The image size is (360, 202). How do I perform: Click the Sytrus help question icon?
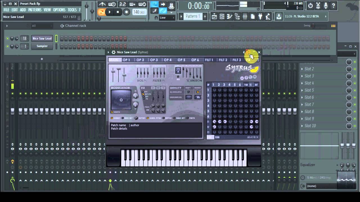tap(246, 78)
